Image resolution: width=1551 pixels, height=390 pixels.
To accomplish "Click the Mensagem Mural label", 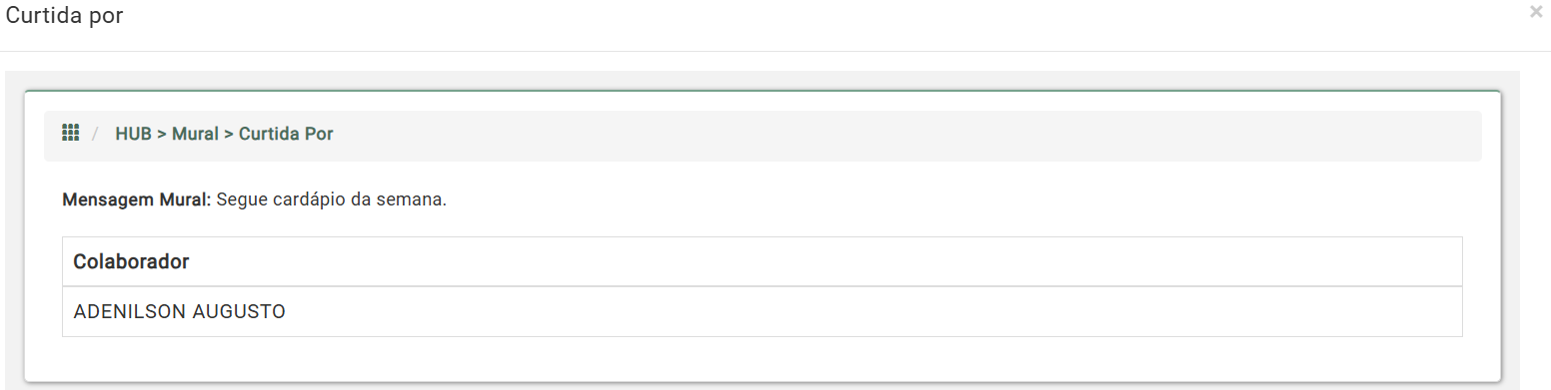I will (137, 199).
